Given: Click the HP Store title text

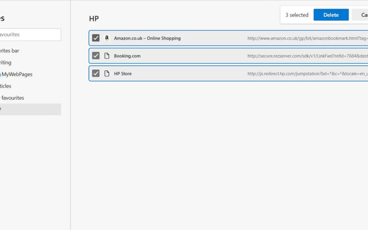Looking at the screenshot, I should point(123,74).
